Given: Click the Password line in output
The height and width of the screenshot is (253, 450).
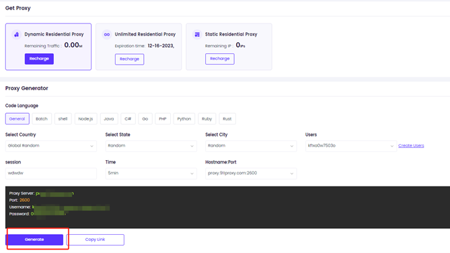Looking at the screenshot, I should (38, 214).
